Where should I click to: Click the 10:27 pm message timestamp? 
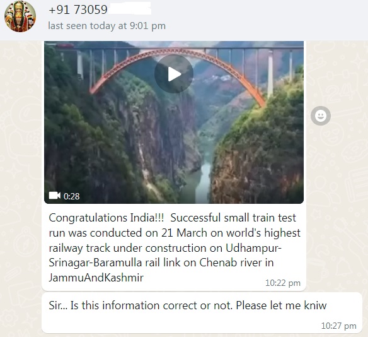click(x=338, y=326)
